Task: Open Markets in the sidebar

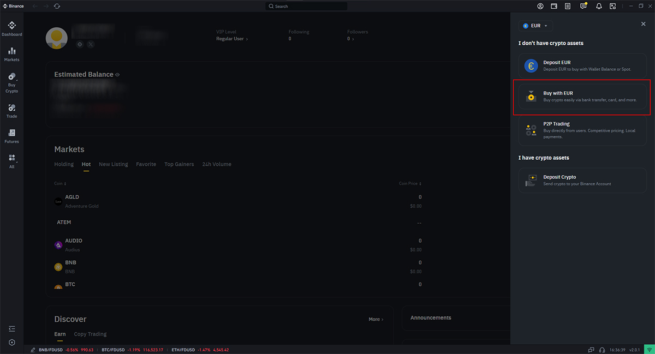Action: [x=11, y=54]
